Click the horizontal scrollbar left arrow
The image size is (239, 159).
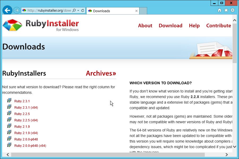click(x=8, y=154)
